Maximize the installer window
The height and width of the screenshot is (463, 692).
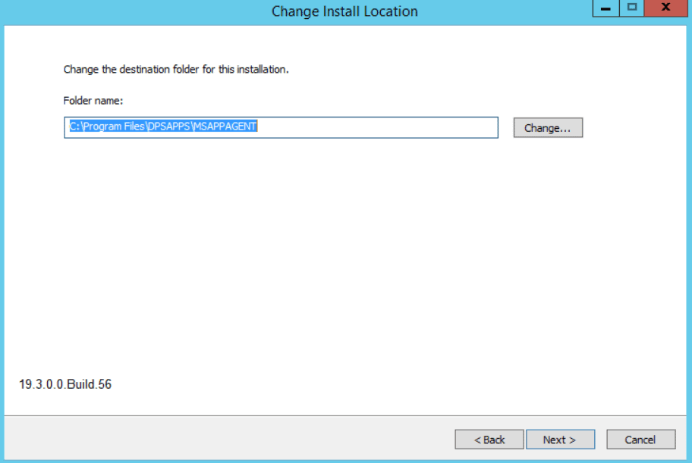(631, 8)
